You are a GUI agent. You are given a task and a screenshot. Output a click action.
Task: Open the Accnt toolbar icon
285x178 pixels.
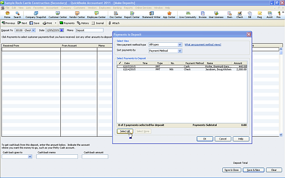pos(269,15)
